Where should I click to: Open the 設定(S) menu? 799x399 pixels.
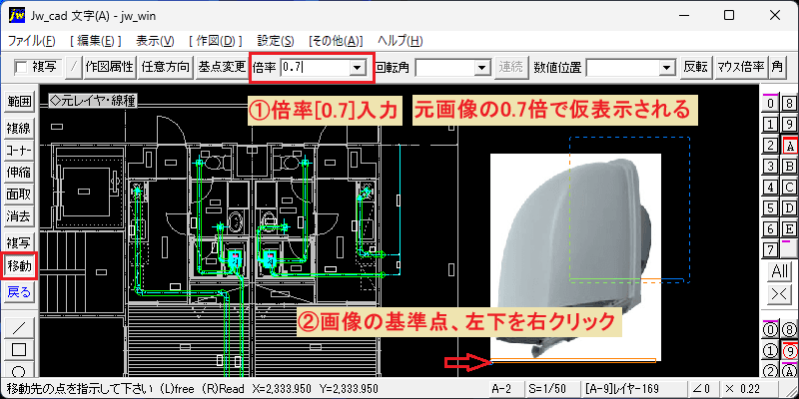tap(276, 41)
